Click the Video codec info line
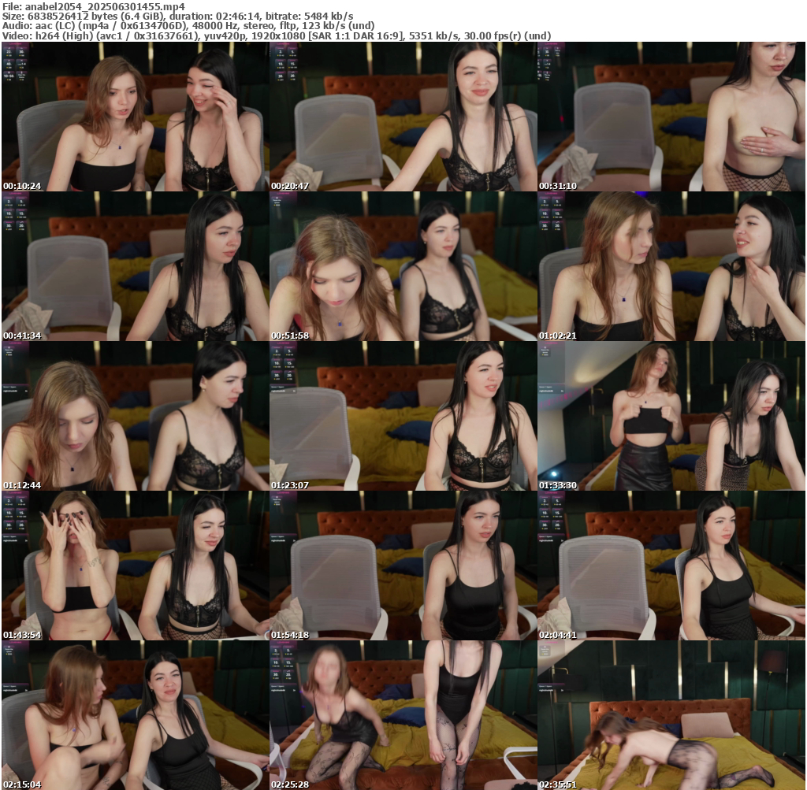This screenshot has width=807, height=790. tap(276, 35)
